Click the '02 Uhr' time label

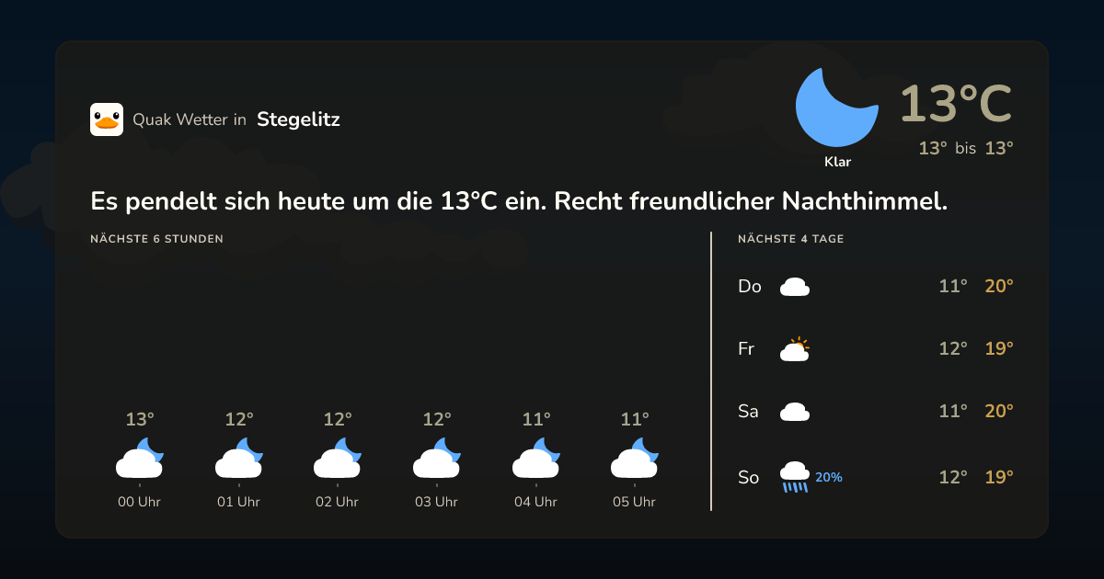[338, 502]
